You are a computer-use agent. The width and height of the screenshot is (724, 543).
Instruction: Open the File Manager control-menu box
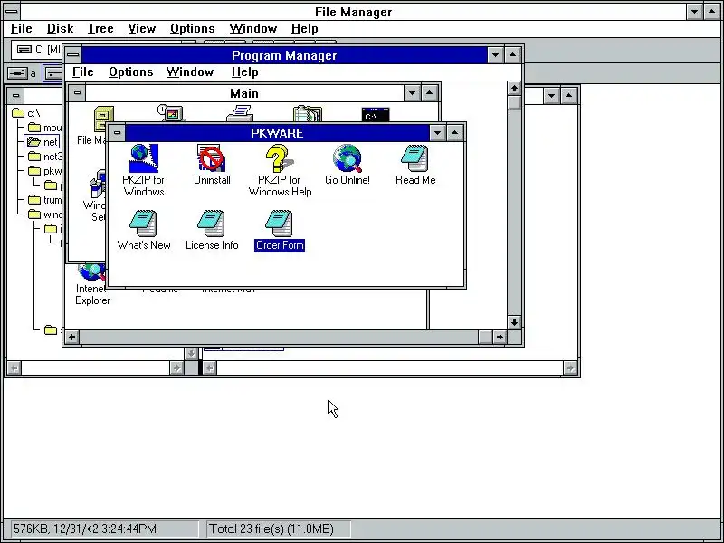pyautogui.click(x=12, y=11)
